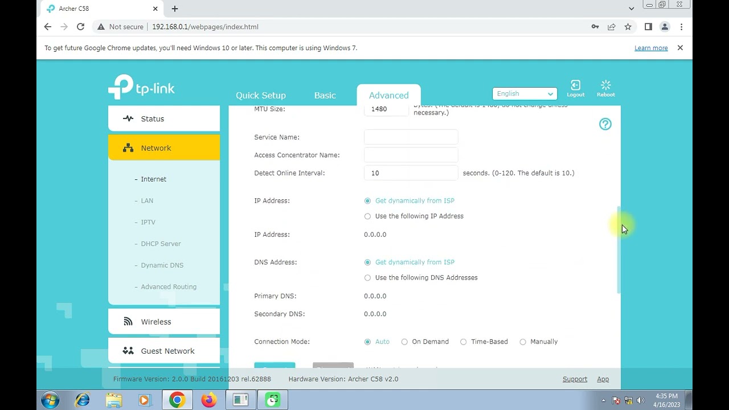Click the Status pulse icon
Screen dimensions: 729x410
(128, 118)
